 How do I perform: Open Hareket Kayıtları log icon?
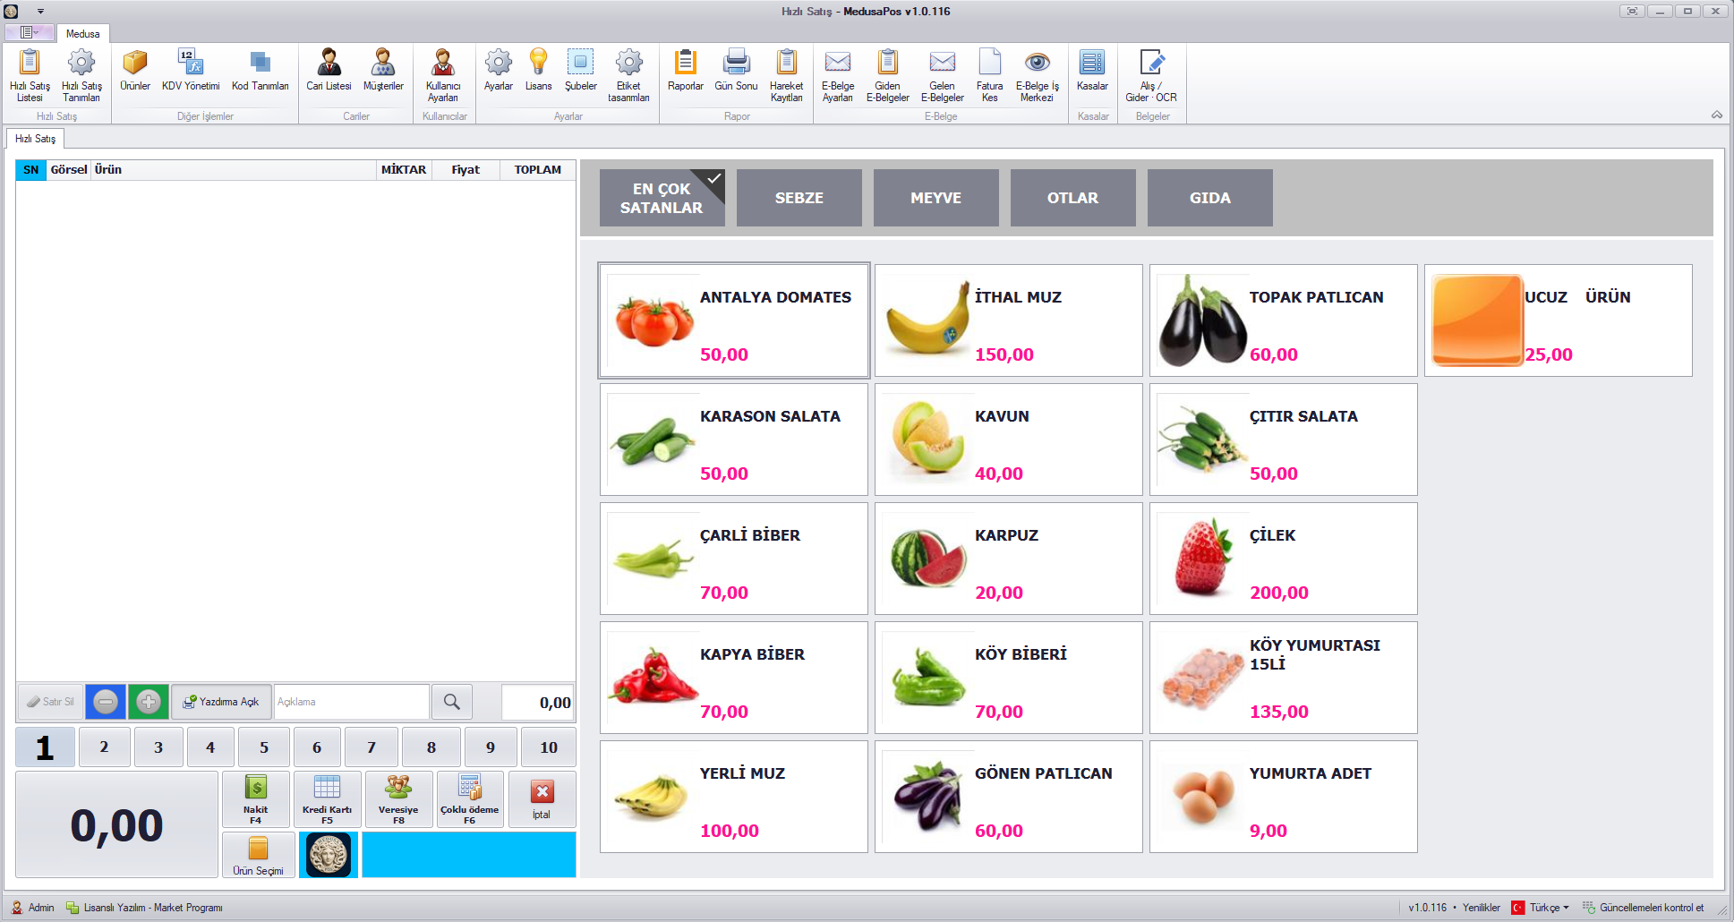point(786,75)
